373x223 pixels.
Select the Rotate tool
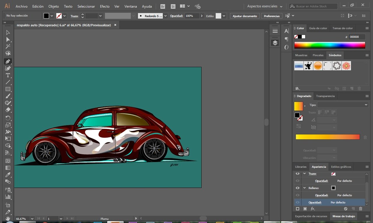(8, 118)
